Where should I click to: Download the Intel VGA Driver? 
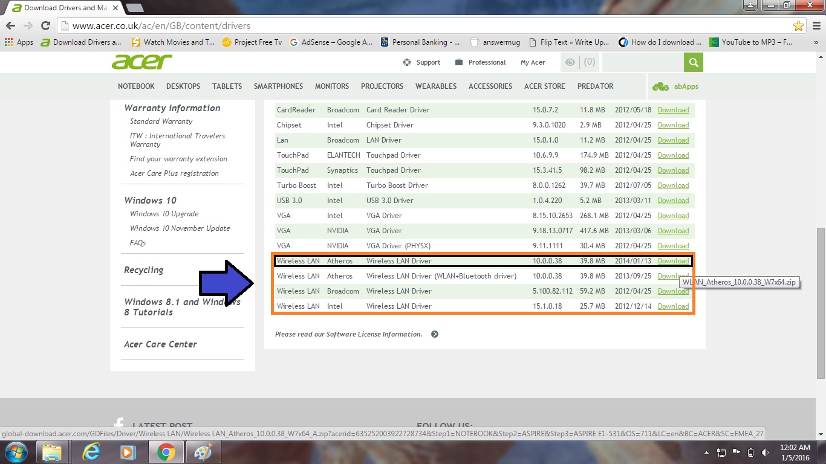coord(673,216)
